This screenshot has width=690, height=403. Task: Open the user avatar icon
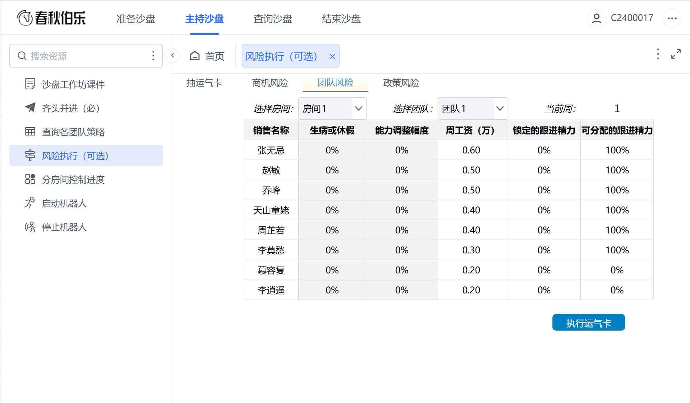point(597,18)
